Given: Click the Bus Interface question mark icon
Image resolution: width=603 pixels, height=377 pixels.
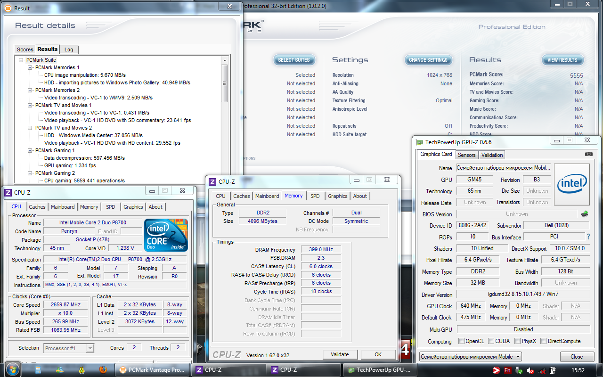Looking at the screenshot, I should (588, 237).
